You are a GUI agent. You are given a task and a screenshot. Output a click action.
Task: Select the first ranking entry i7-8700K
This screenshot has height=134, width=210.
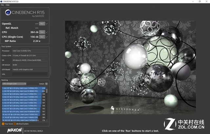coord(23,88)
